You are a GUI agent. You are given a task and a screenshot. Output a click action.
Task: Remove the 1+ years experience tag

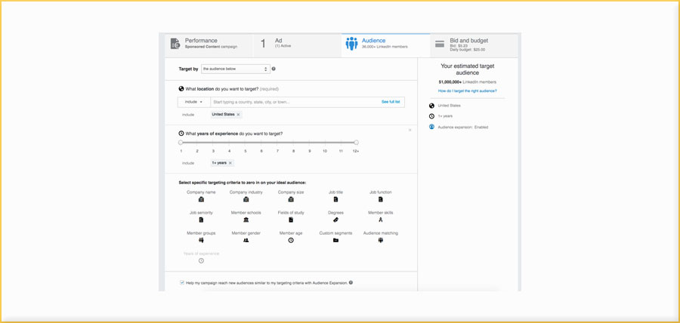coord(230,163)
